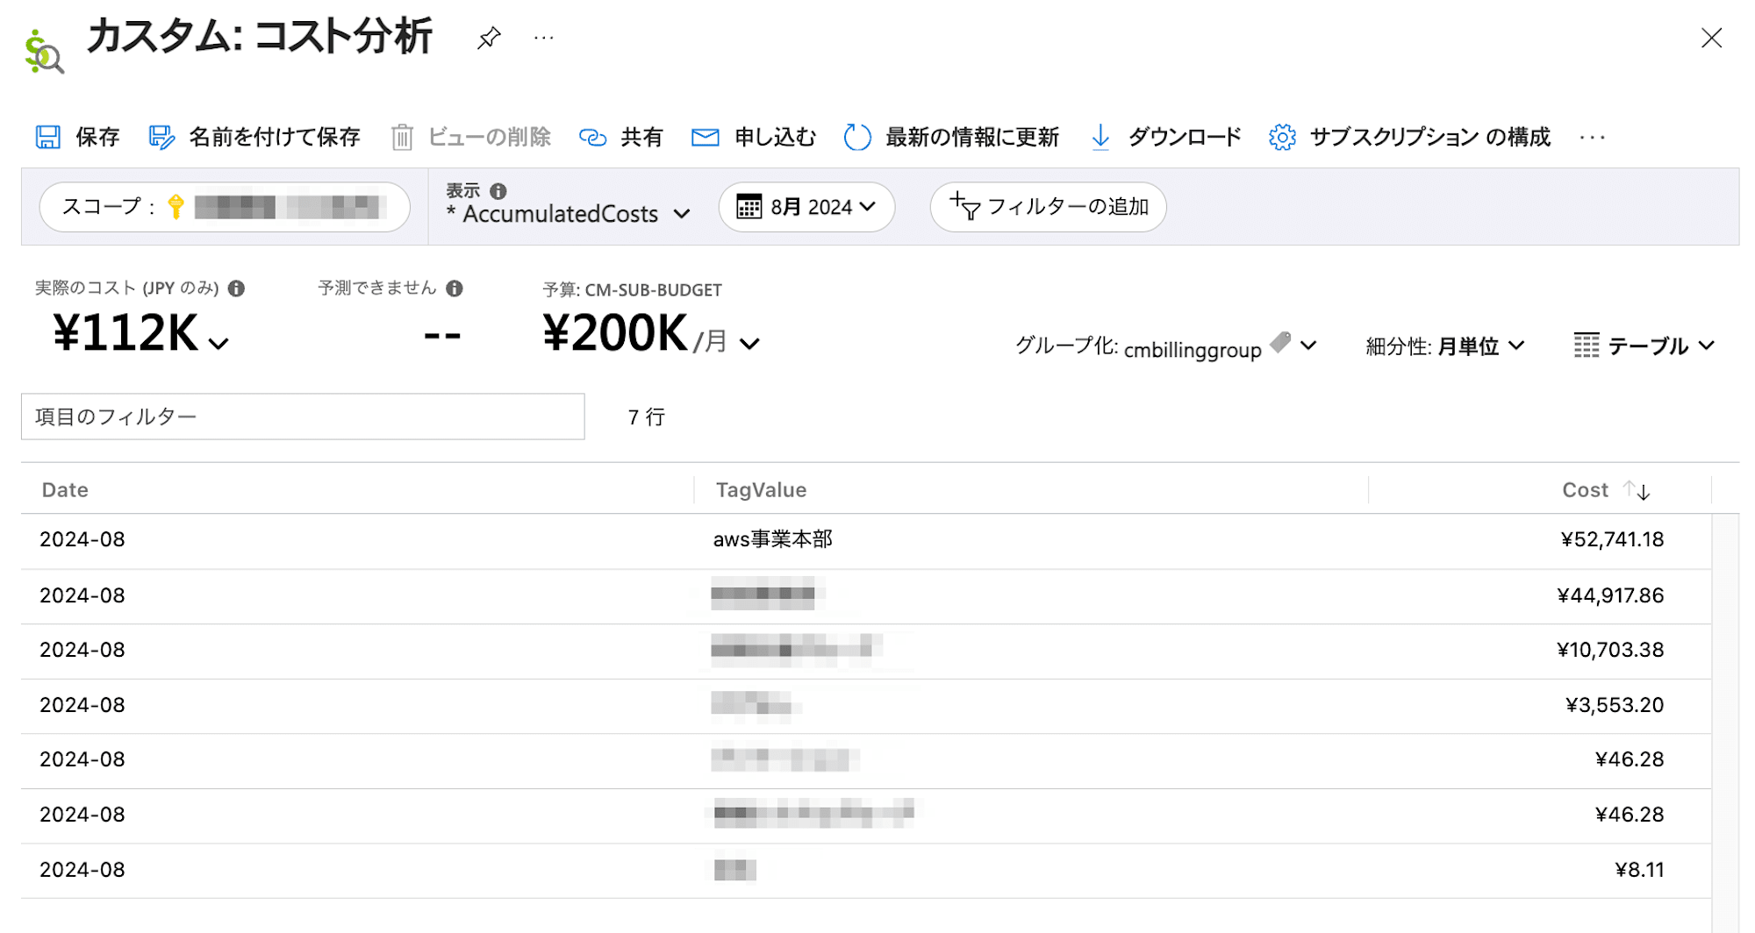Click the Date column header
Screen dimensions: 1755x933
point(65,490)
